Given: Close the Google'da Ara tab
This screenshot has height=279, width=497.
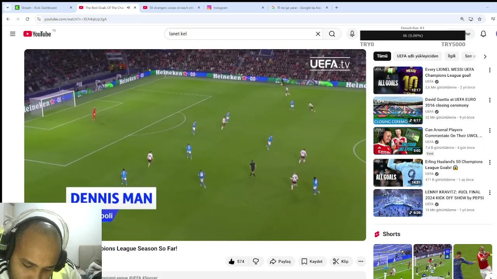Looking at the screenshot, I should 327,7.
